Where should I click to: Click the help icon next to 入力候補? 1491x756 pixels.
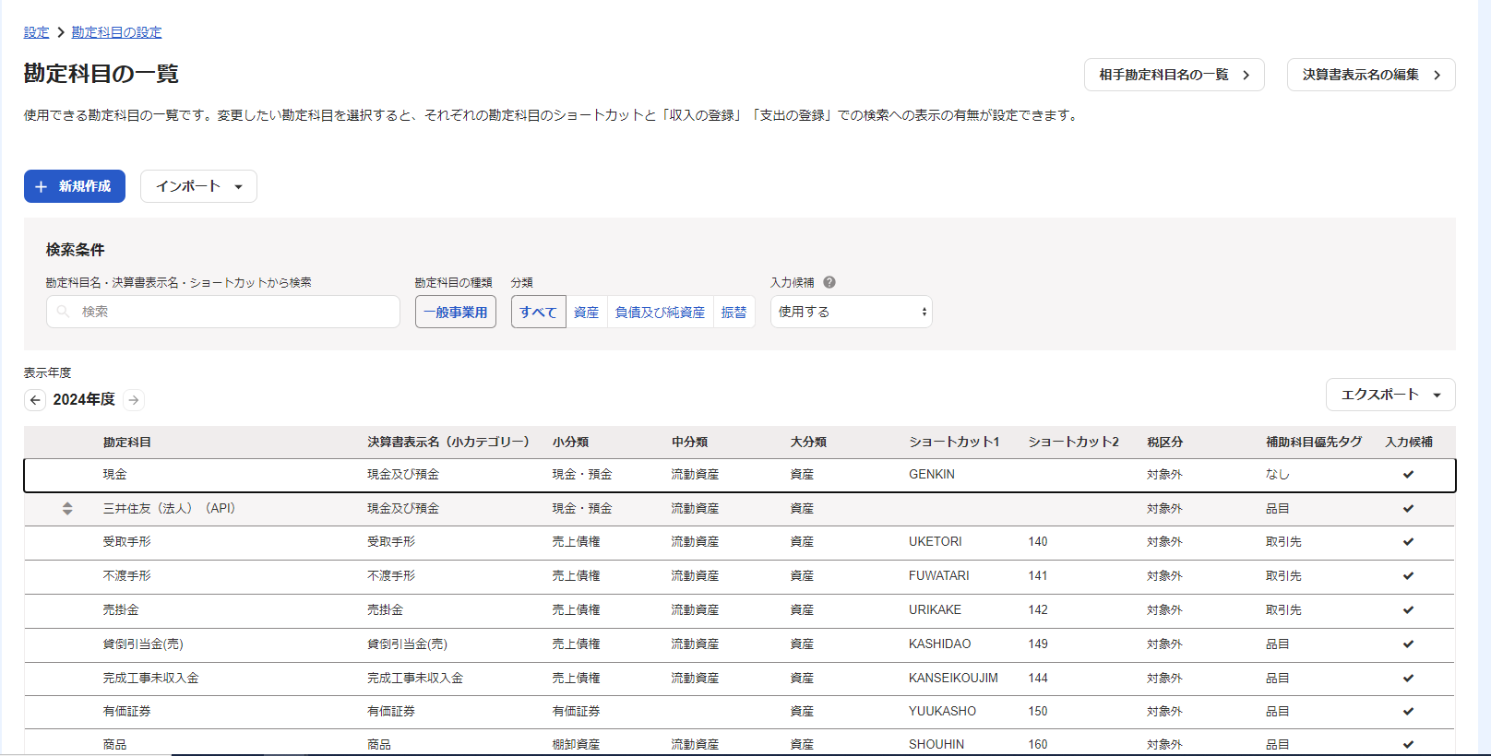pyautogui.click(x=829, y=282)
